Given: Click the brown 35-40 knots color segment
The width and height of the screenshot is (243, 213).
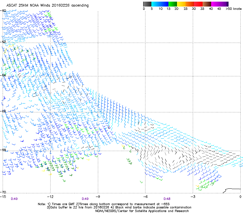Looking at the screenshot, I should (207, 4).
